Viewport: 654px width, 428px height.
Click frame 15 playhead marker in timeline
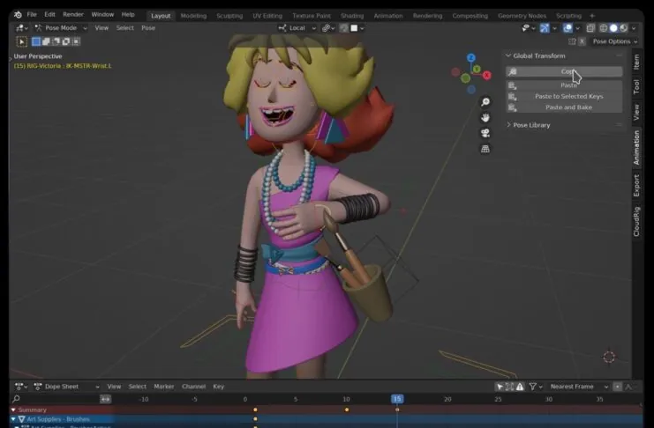click(x=397, y=399)
